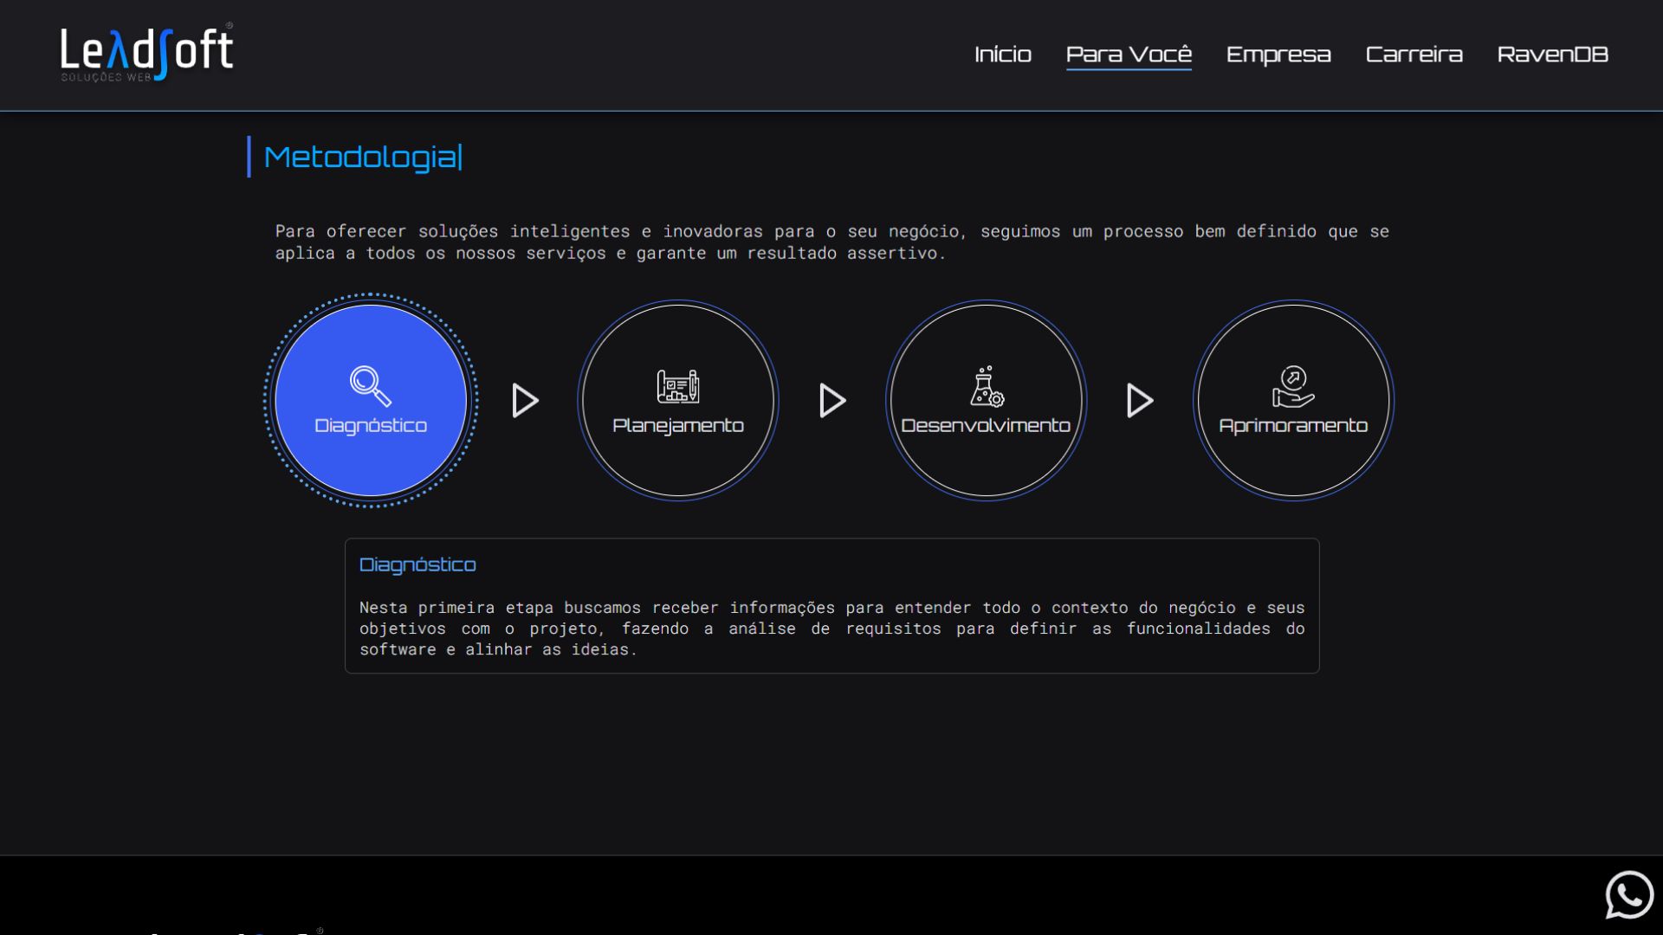The width and height of the screenshot is (1663, 935).
Task: Go to the Início menu item
Action: (x=1003, y=55)
